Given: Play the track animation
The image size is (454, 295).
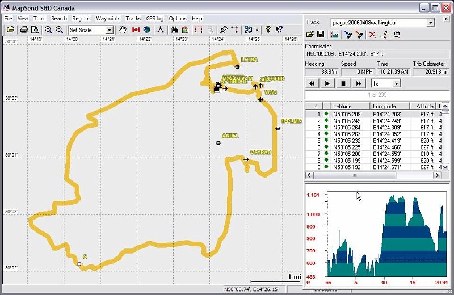Looking at the screenshot, I should [x=327, y=83].
